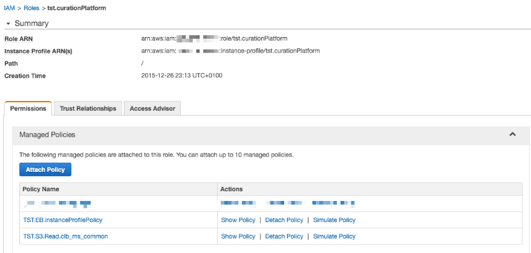Viewport: 531px width, 253px height.
Task: Simulate Policy for TST.S3.Read.clb_ms_common
Action: point(334,236)
